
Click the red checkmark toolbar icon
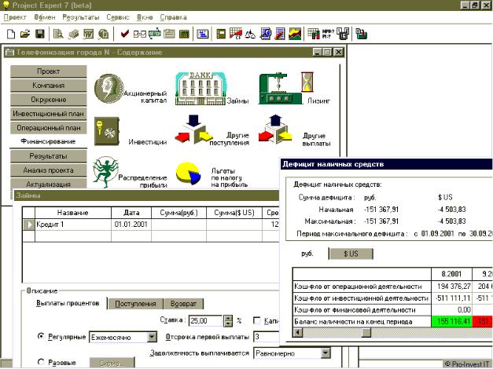[x=125, y=34]
